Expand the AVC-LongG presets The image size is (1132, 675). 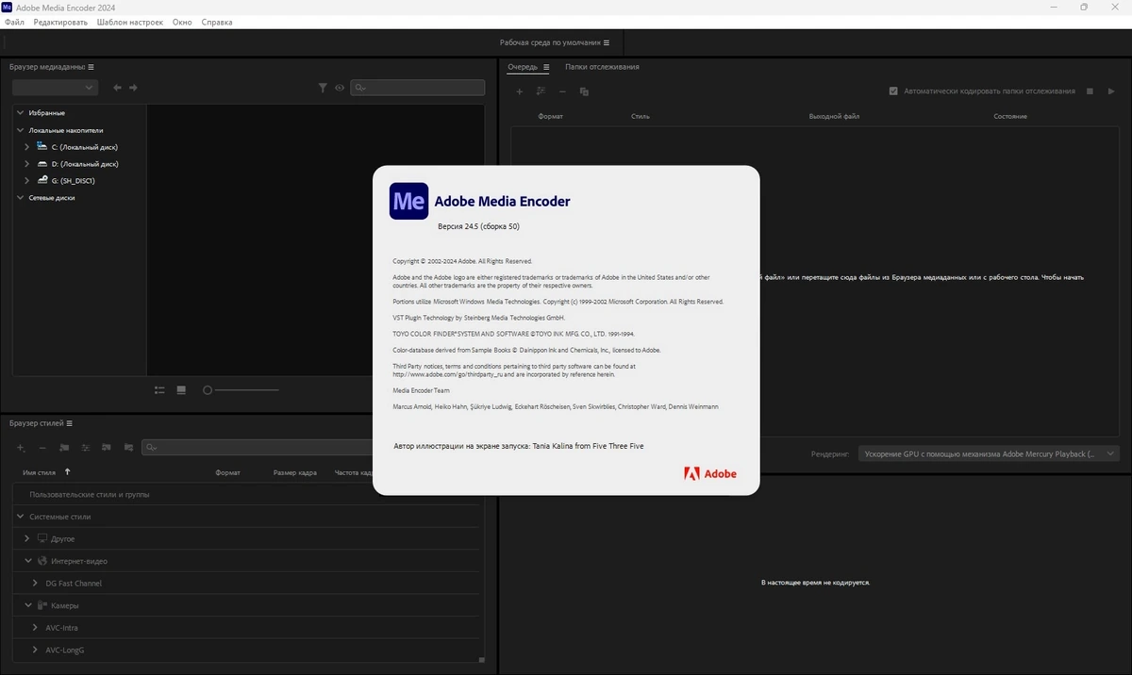point(35,650)
